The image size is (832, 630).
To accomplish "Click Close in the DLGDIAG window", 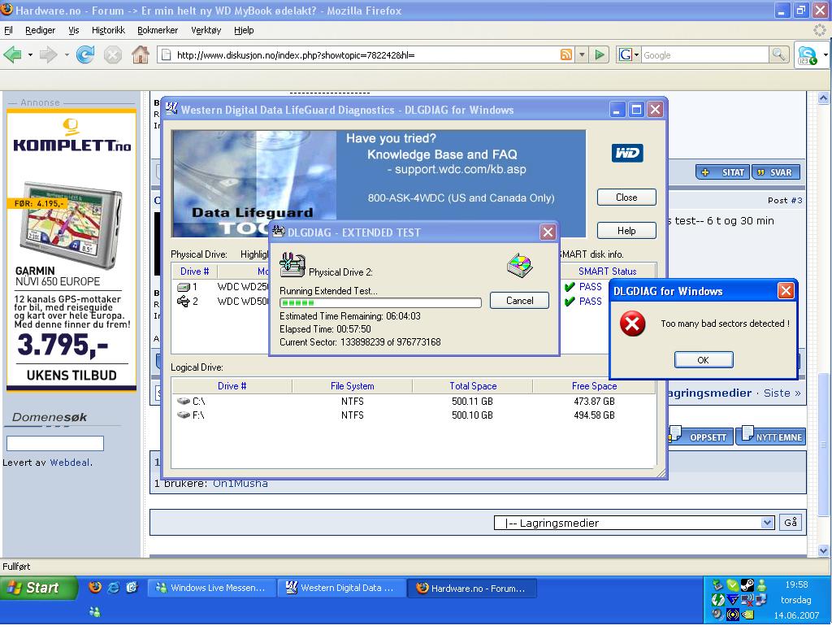I will click(626, 198).
